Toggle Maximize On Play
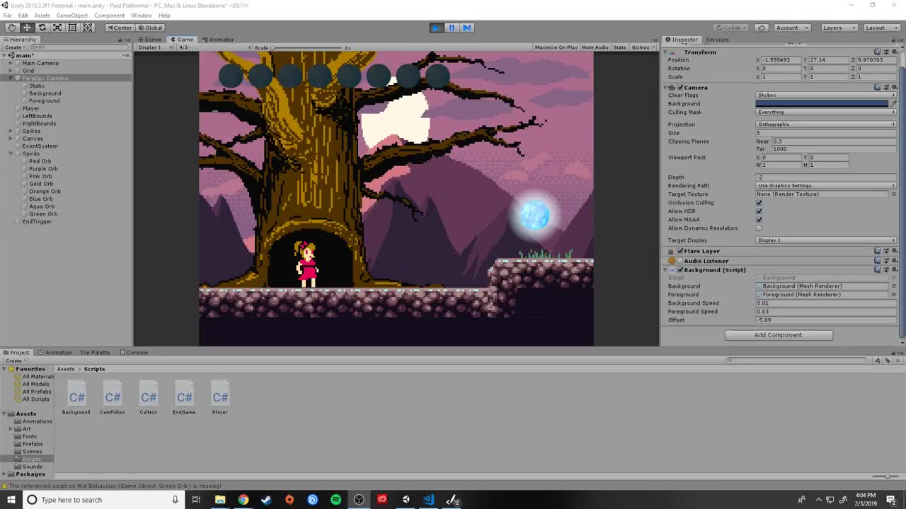This screenshot has width=906, height=509. coord(556,47)
